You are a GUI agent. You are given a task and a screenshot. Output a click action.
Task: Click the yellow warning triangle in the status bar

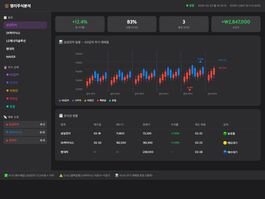point(61,175)
